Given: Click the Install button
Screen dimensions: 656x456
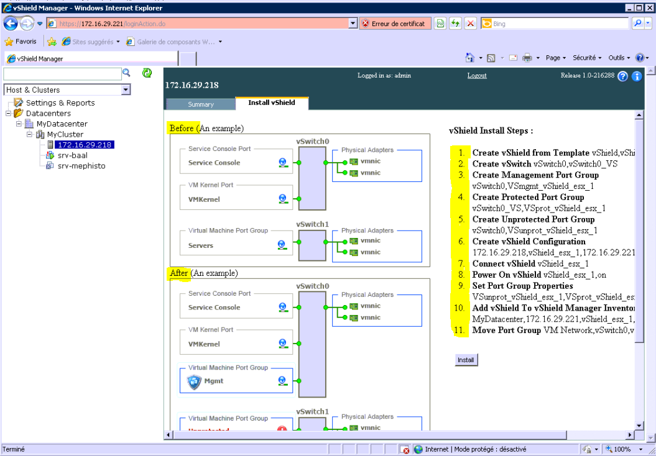Looking at the screenshot, I should pos(466,360).
